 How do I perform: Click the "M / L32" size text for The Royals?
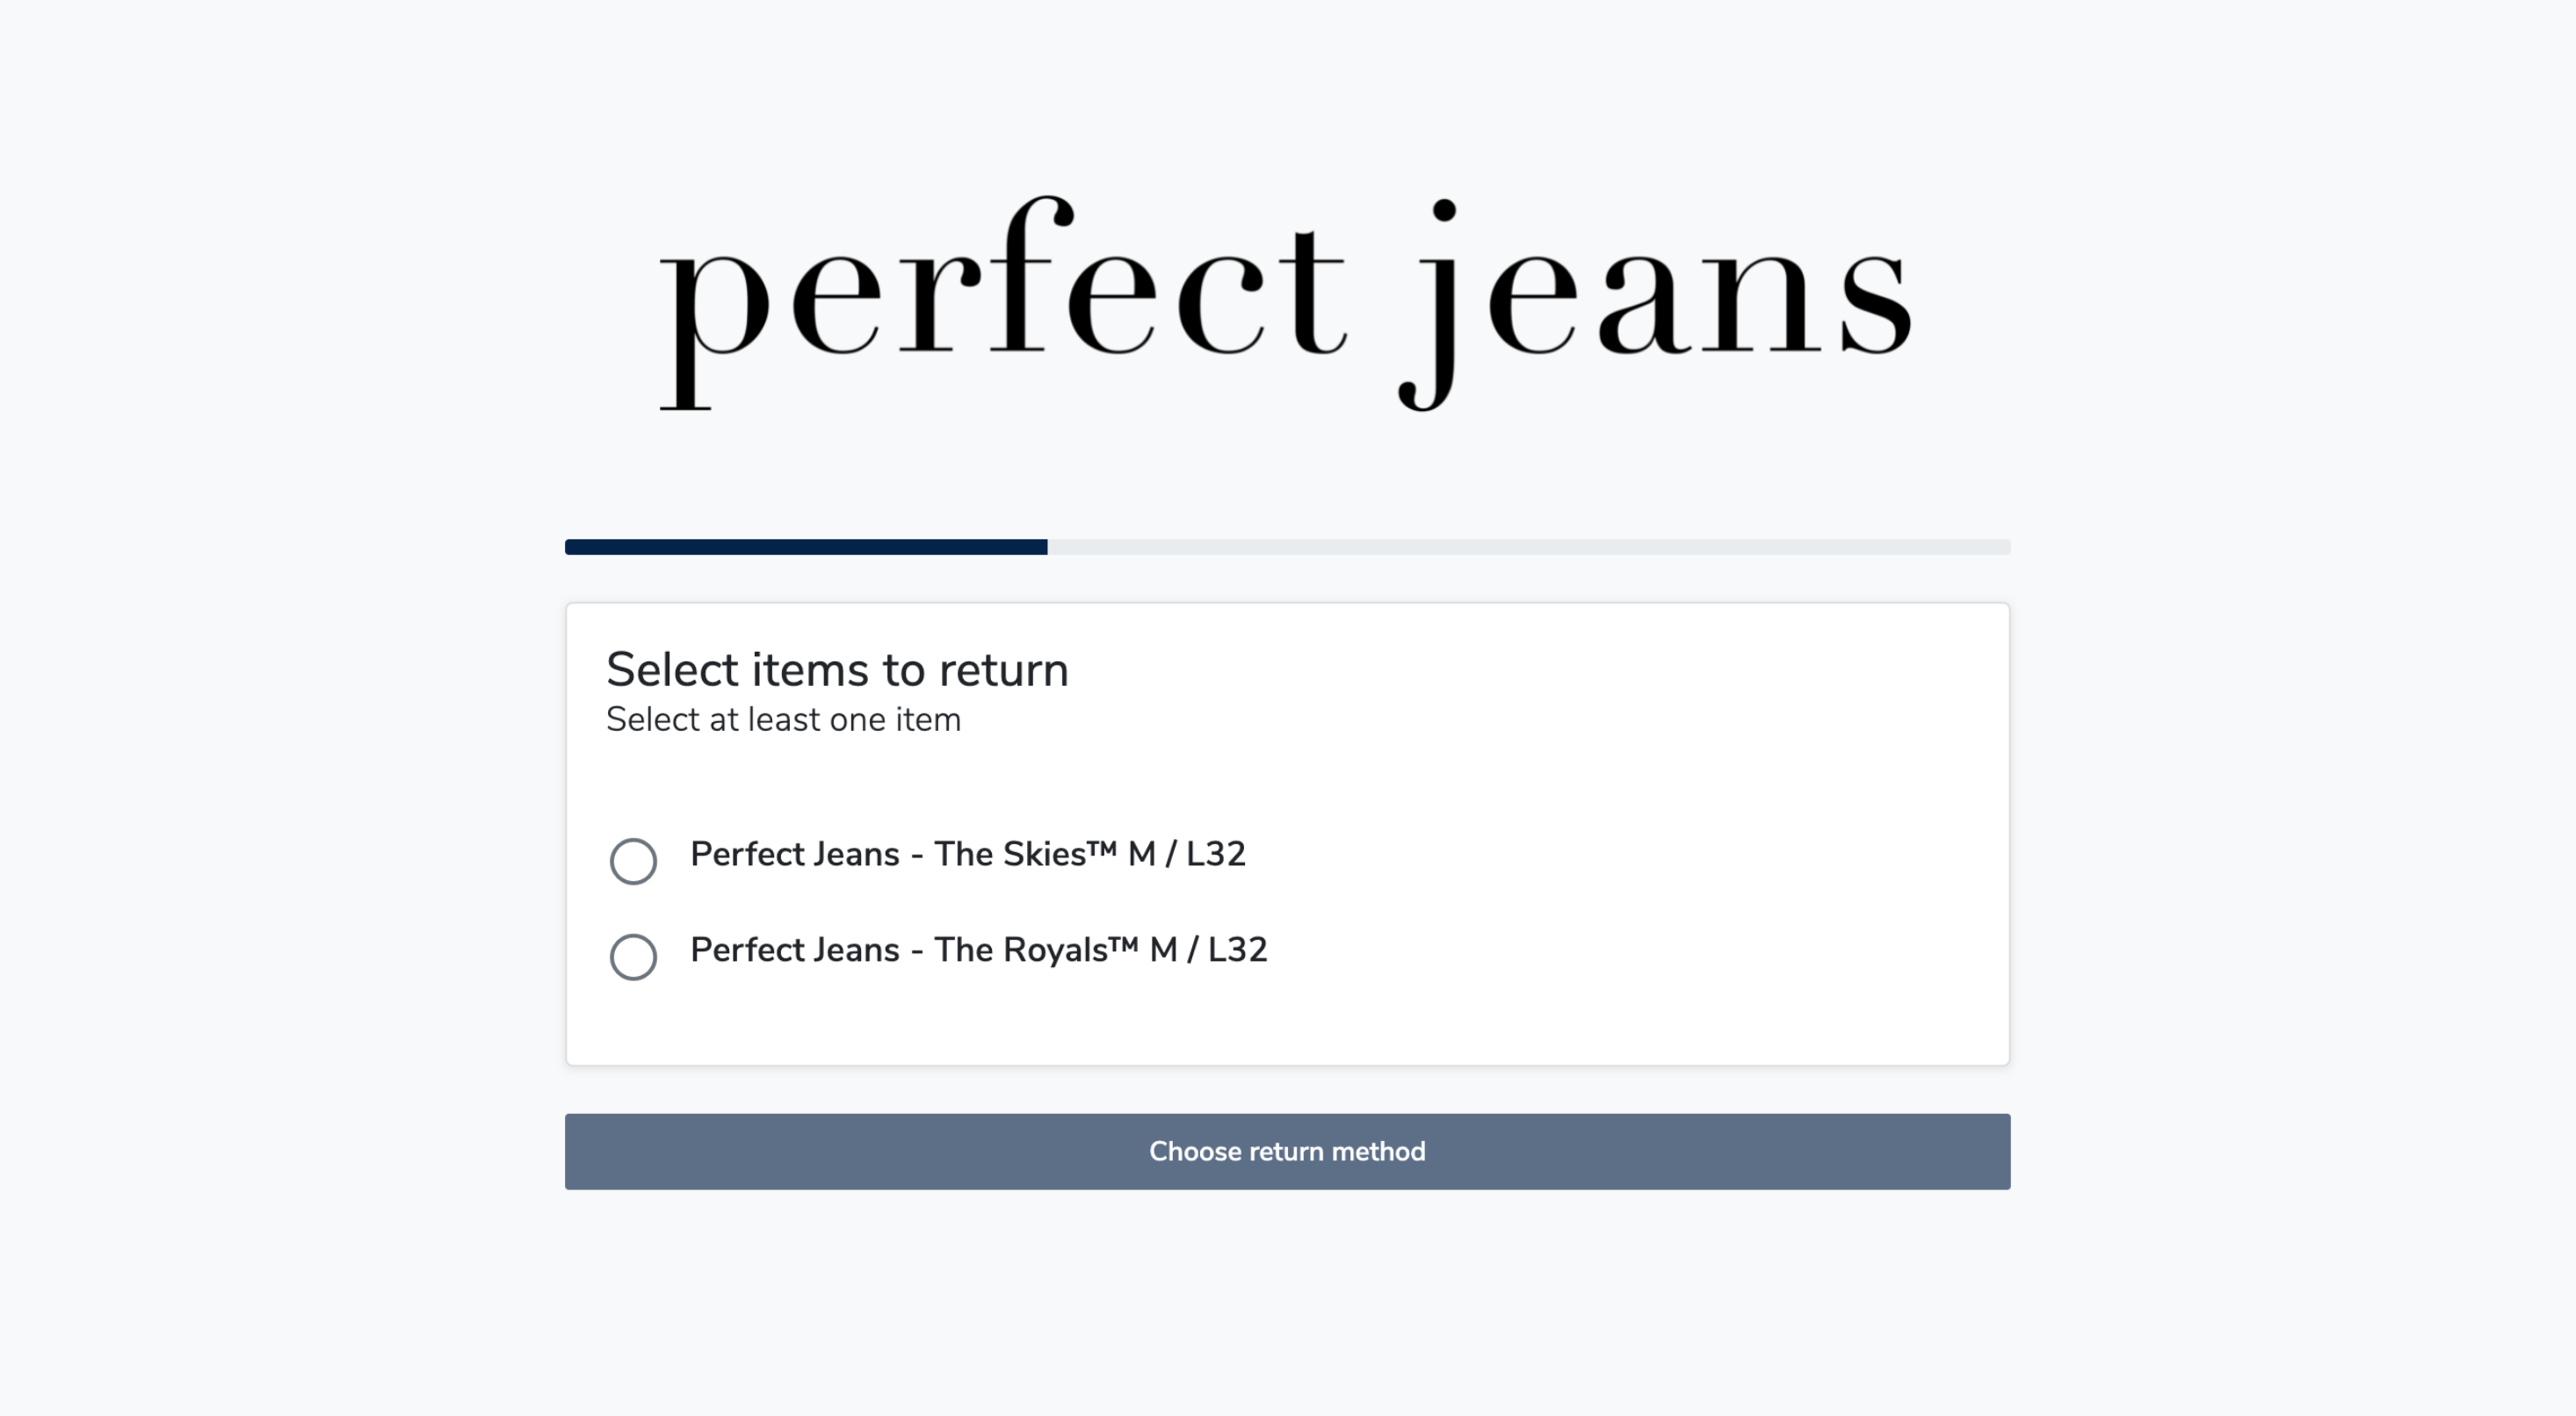[1208, 949]
